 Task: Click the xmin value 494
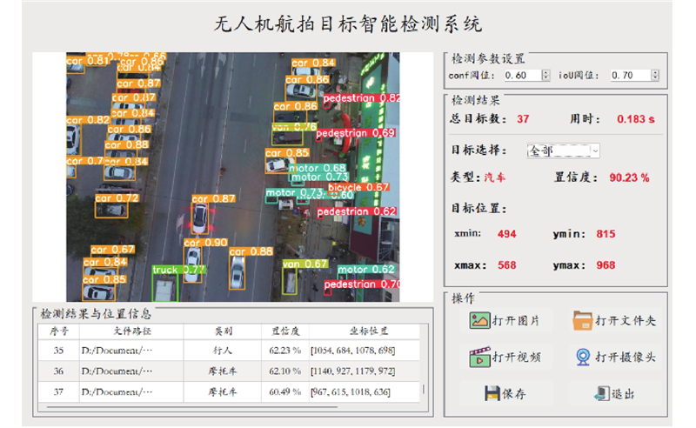click(x=507, y=234)
